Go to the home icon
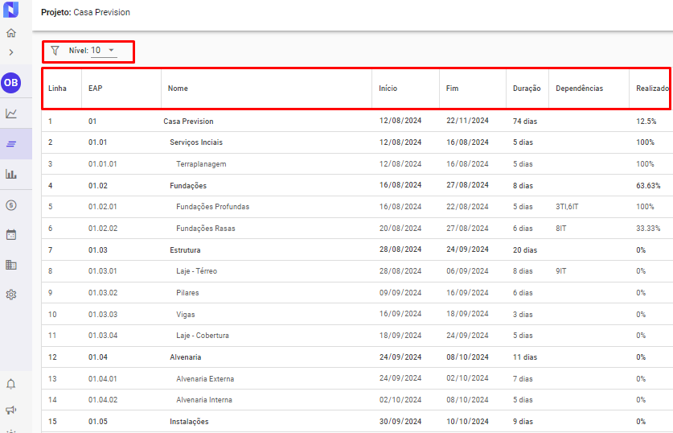673x433 pixels. click(x=11, y=33)
